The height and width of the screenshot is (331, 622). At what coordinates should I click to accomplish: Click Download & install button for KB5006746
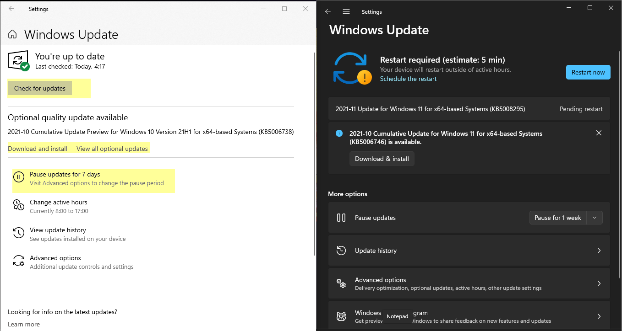point(382,159)
